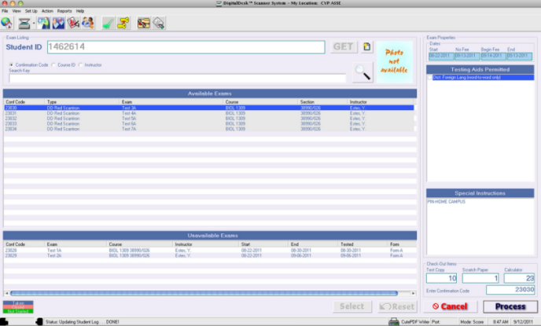Click the scanner icon in the toolbar

click(24, 23)
